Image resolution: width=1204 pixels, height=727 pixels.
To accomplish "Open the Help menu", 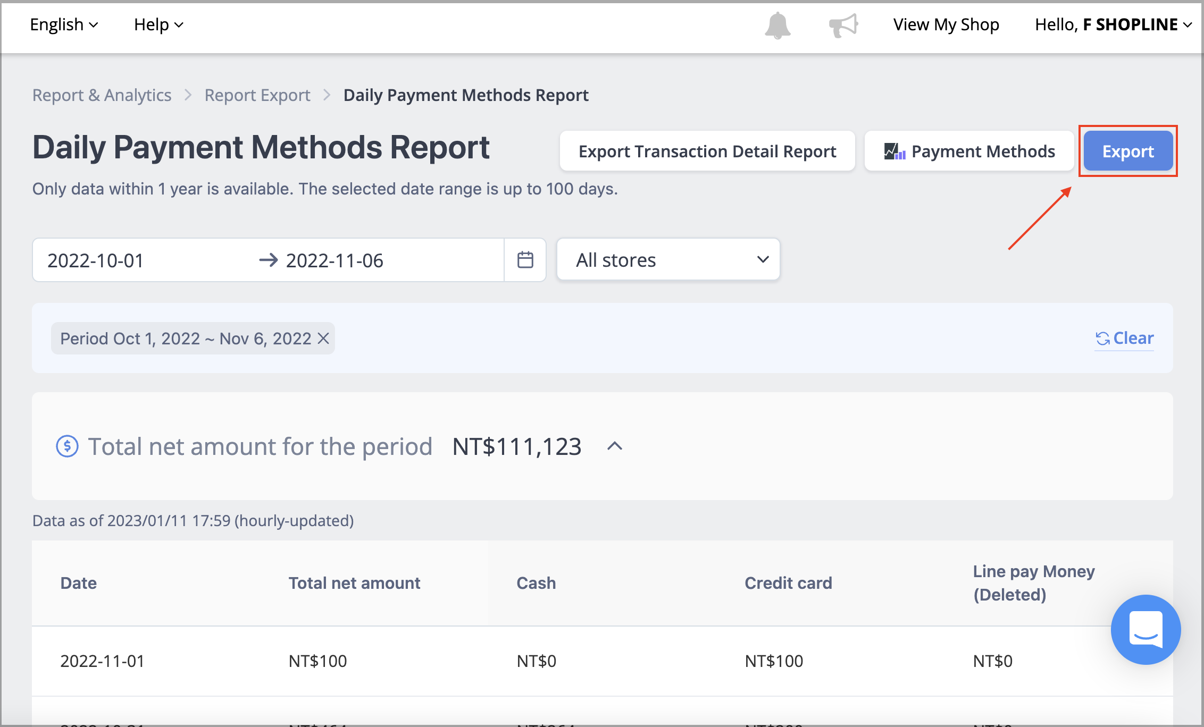I will coord(158,24).
